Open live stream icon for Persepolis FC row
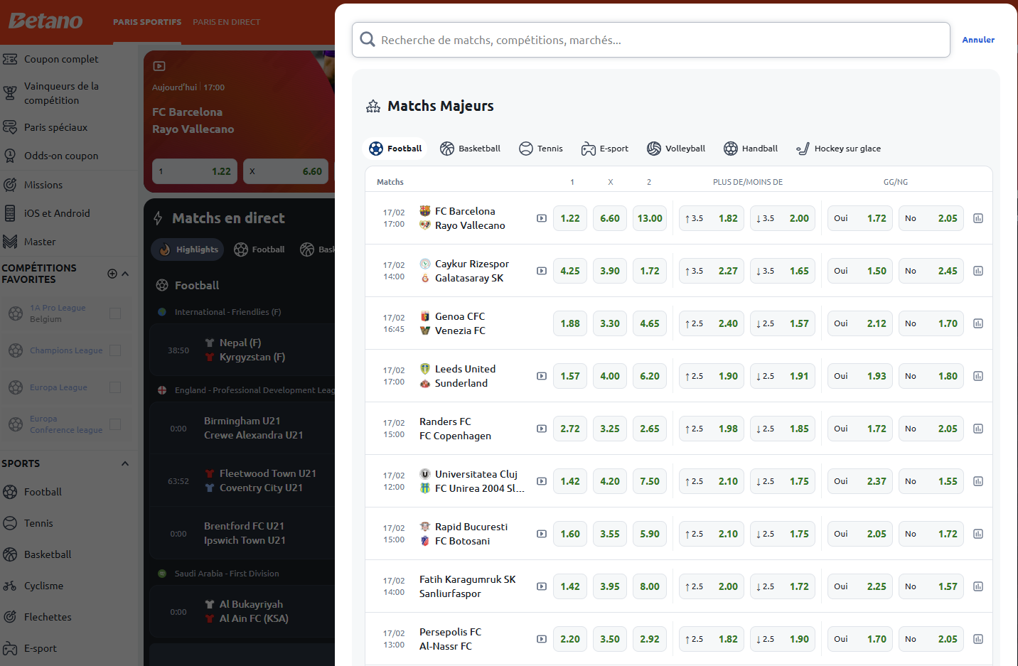1018x666 pixels. click(542, 639)
